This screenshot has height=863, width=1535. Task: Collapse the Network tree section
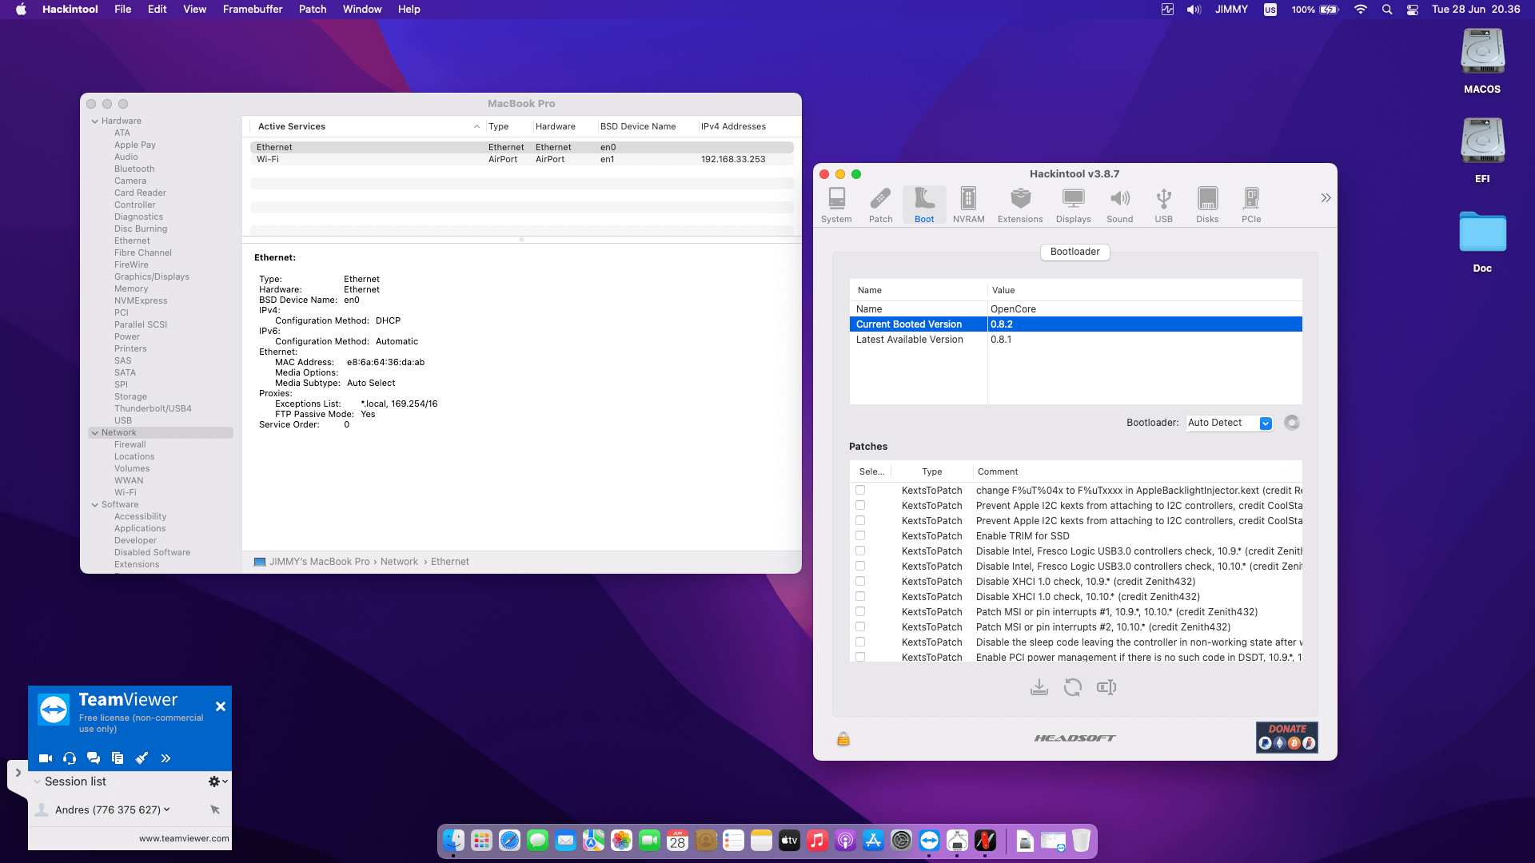(95, 433)
